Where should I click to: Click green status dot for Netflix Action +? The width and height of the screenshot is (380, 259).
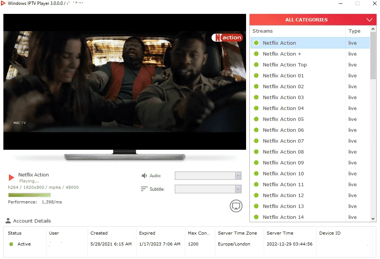tap(256, 54)
